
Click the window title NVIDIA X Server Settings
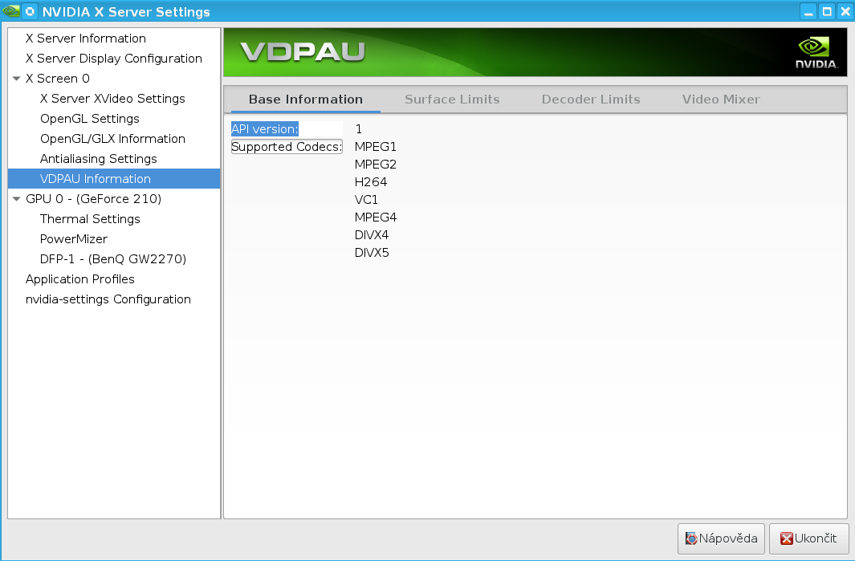126,11
